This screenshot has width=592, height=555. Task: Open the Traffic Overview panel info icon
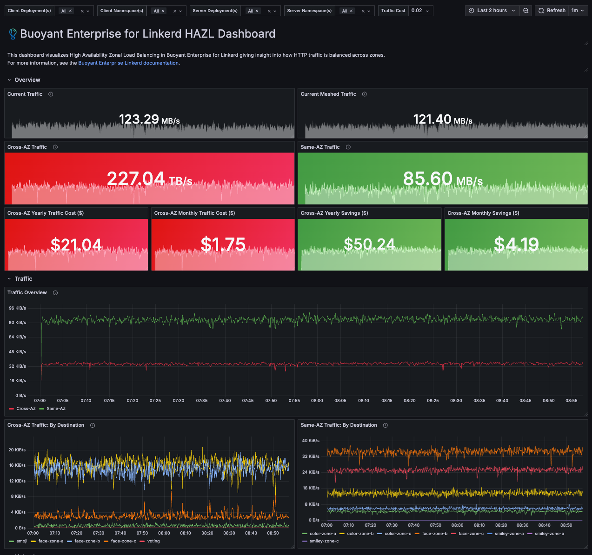(55, 293)
